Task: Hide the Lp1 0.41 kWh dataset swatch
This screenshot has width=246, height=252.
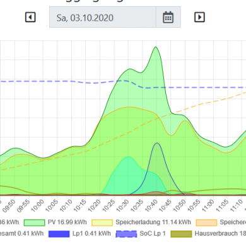Action: coord(59,234)
